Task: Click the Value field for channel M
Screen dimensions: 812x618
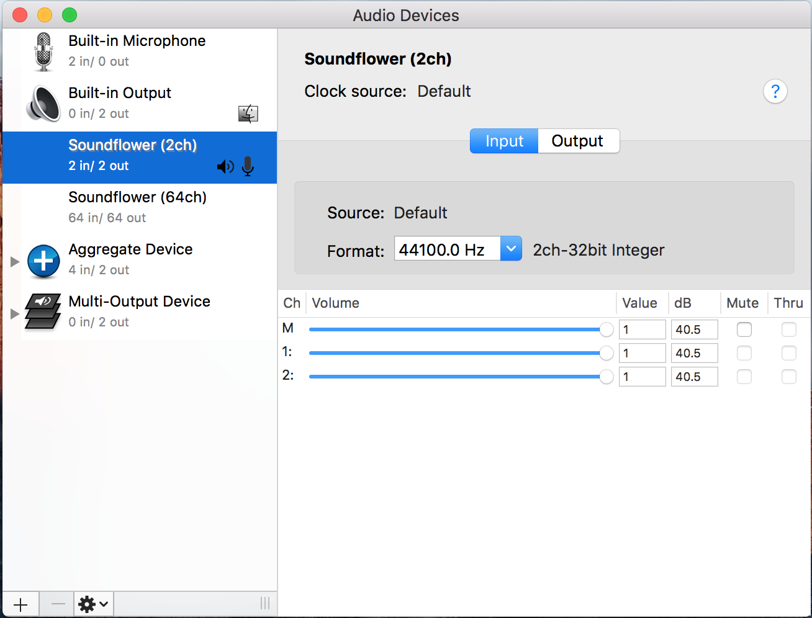Action: (x=642, y=329)
